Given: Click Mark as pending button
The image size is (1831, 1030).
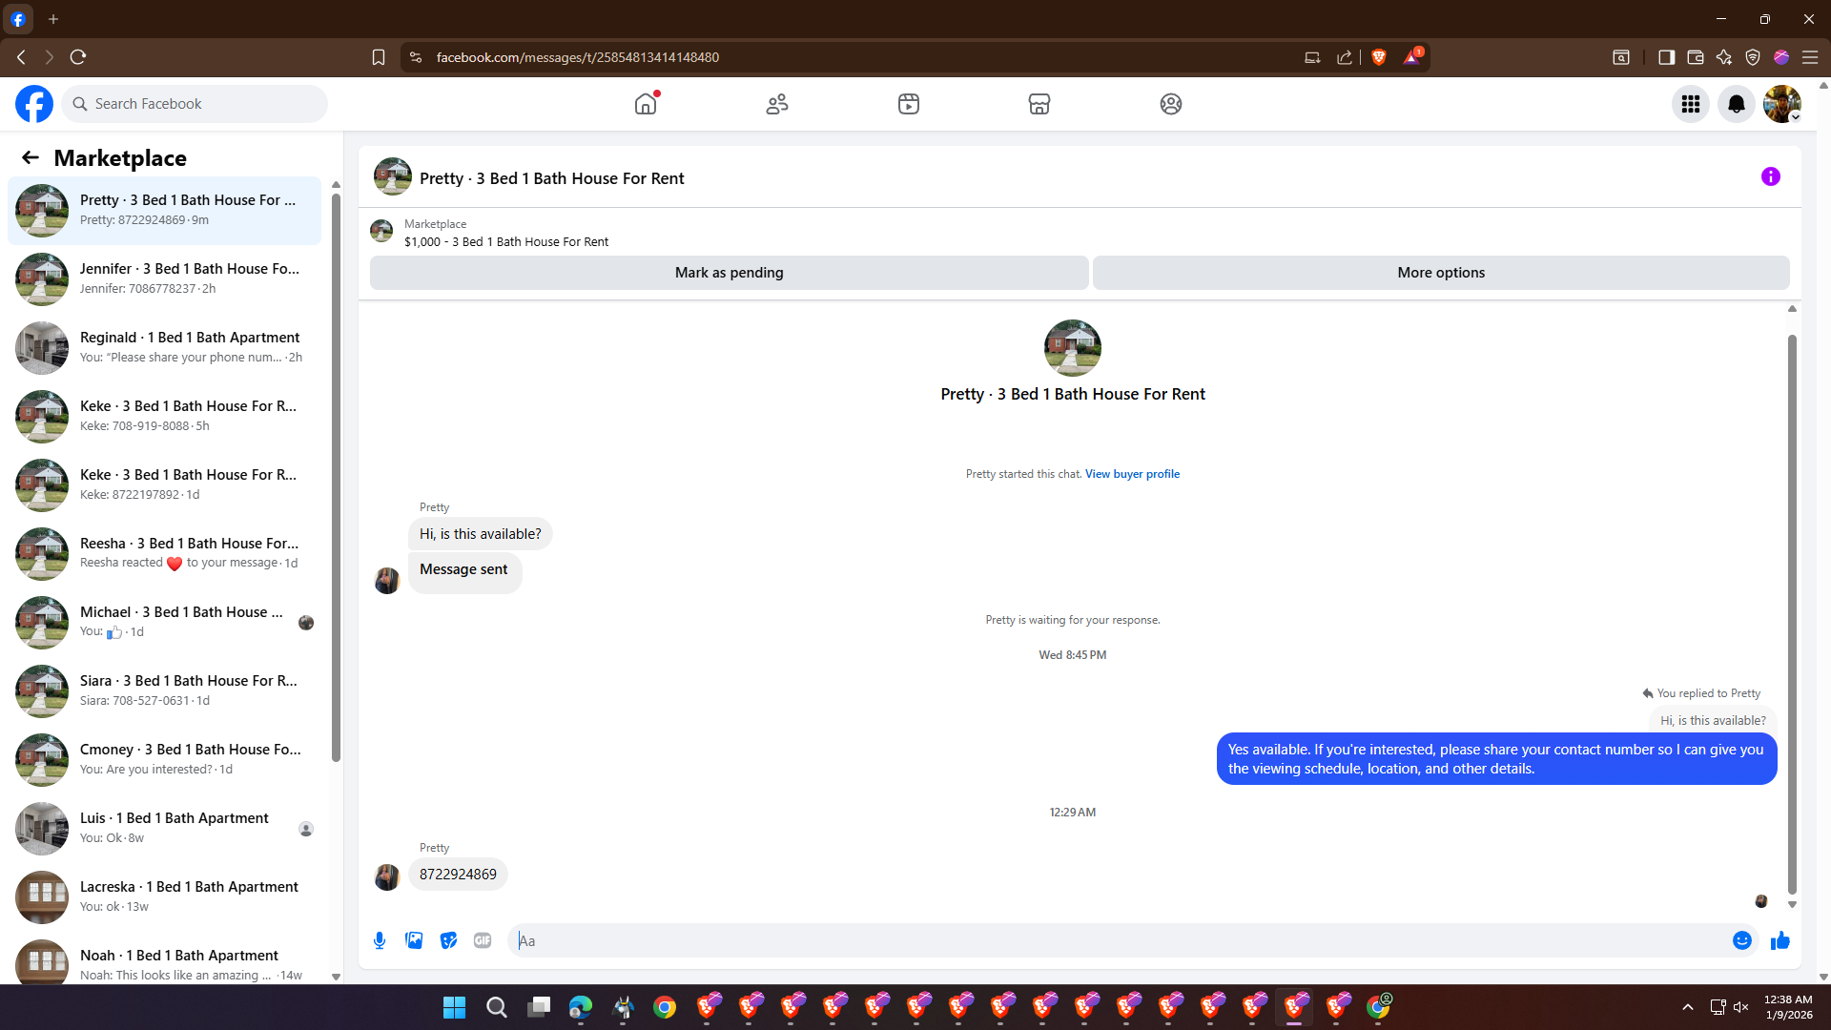Looking at the screenshot, I should (730, 273).
